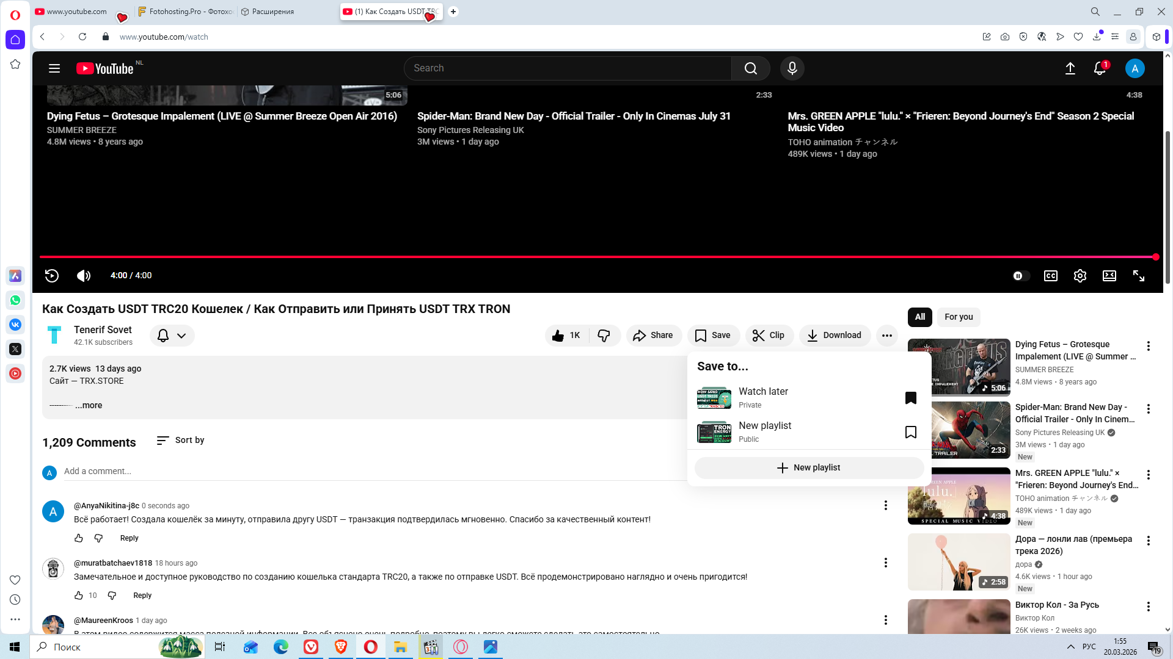The image size is (1173, 659).
Task: Enable closed captions in player
Action: [1050, 276]
